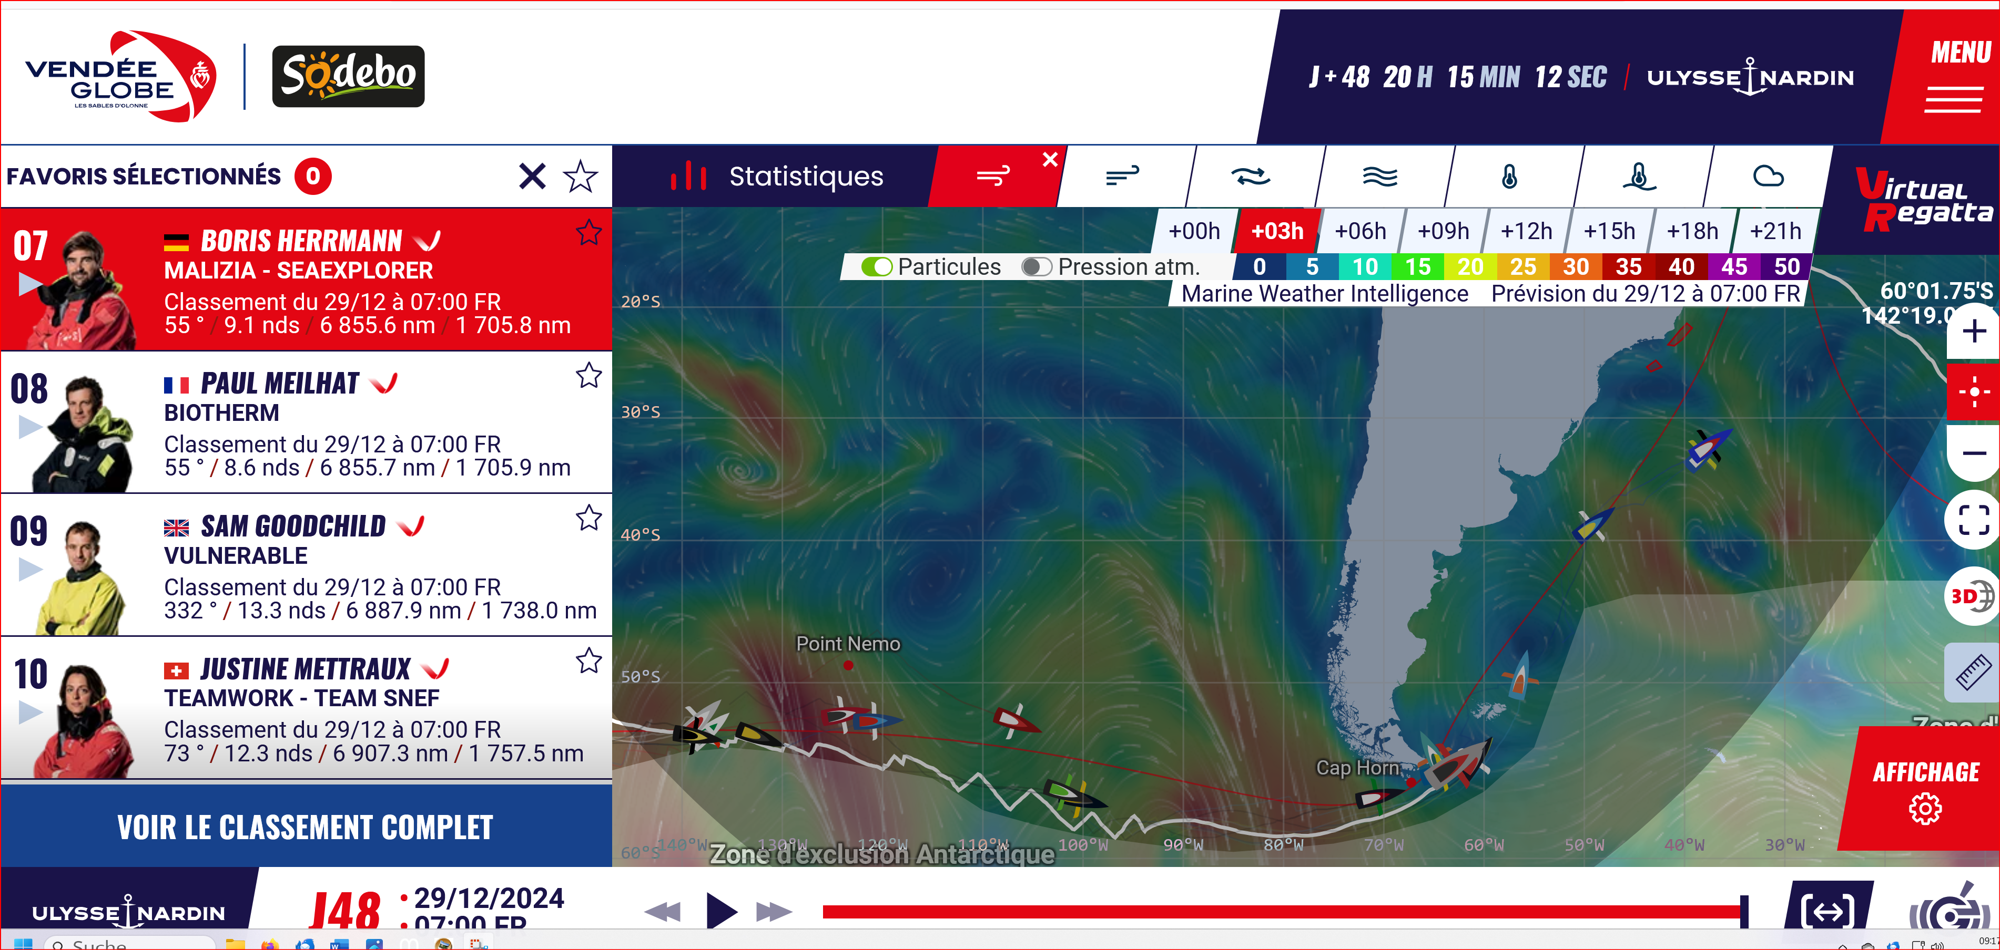
Task: Select Justine Mettraux TEAMWORK row
Action: (x=306, y=708)
